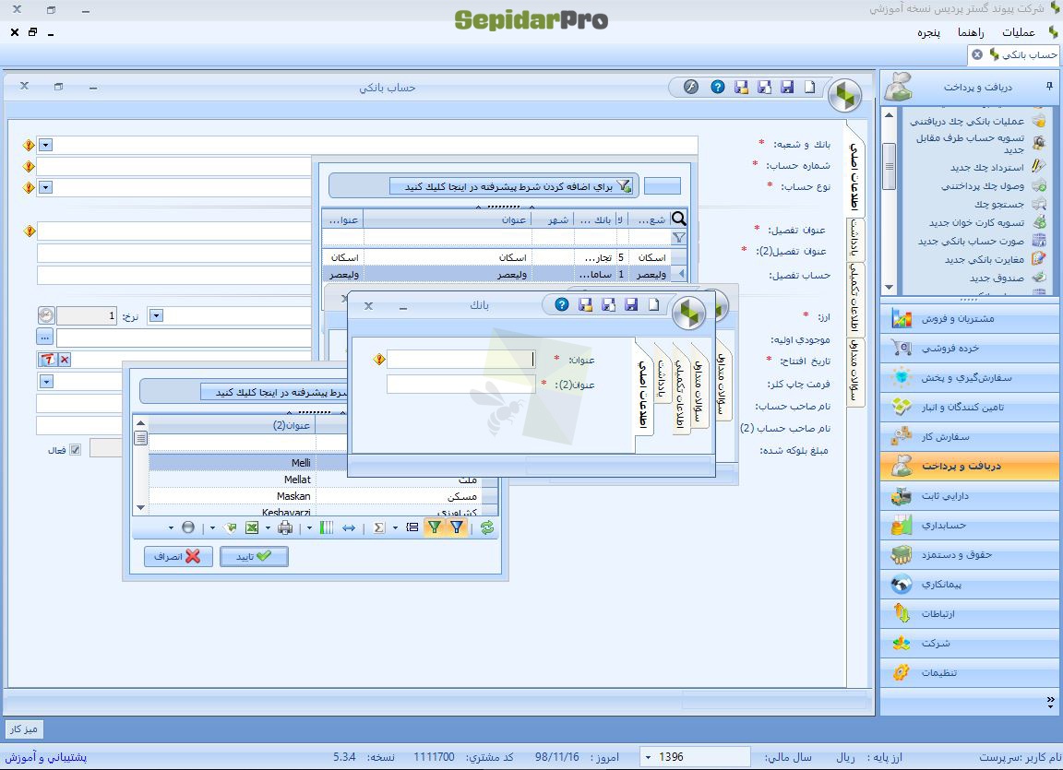Click clock icon next to نرخ field
This screenshot has width=1063, height=770.
pyautogui.click(x=45, y=315)
